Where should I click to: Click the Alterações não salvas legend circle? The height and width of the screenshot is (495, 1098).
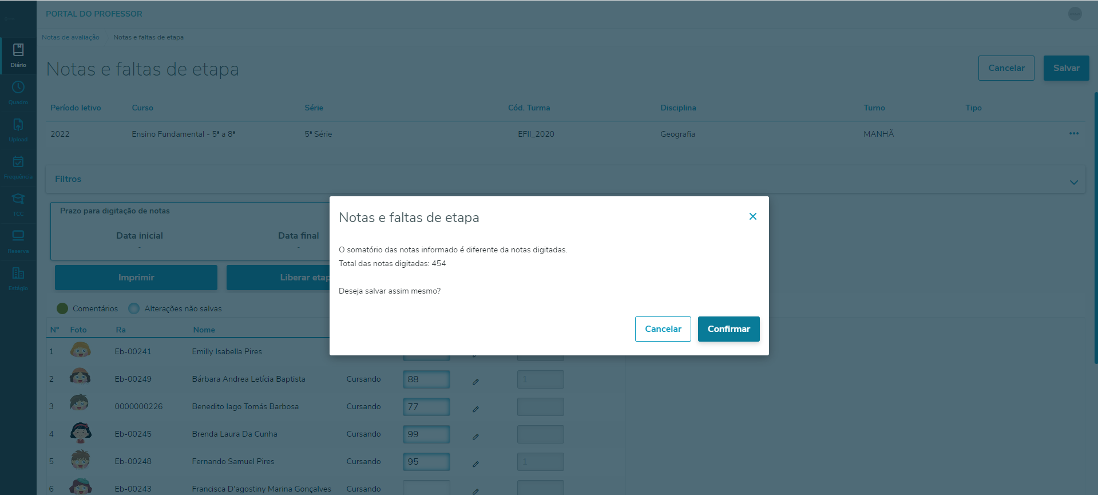click(134, 308)
